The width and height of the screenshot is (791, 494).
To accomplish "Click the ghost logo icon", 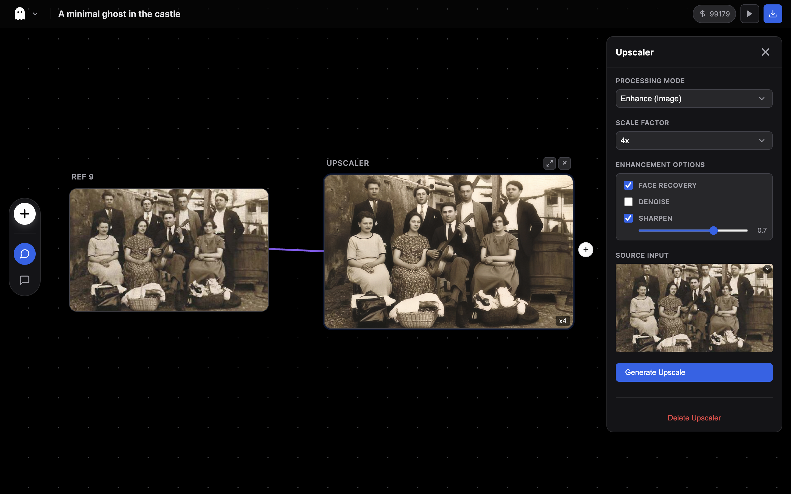I will (x=20, y=14).
